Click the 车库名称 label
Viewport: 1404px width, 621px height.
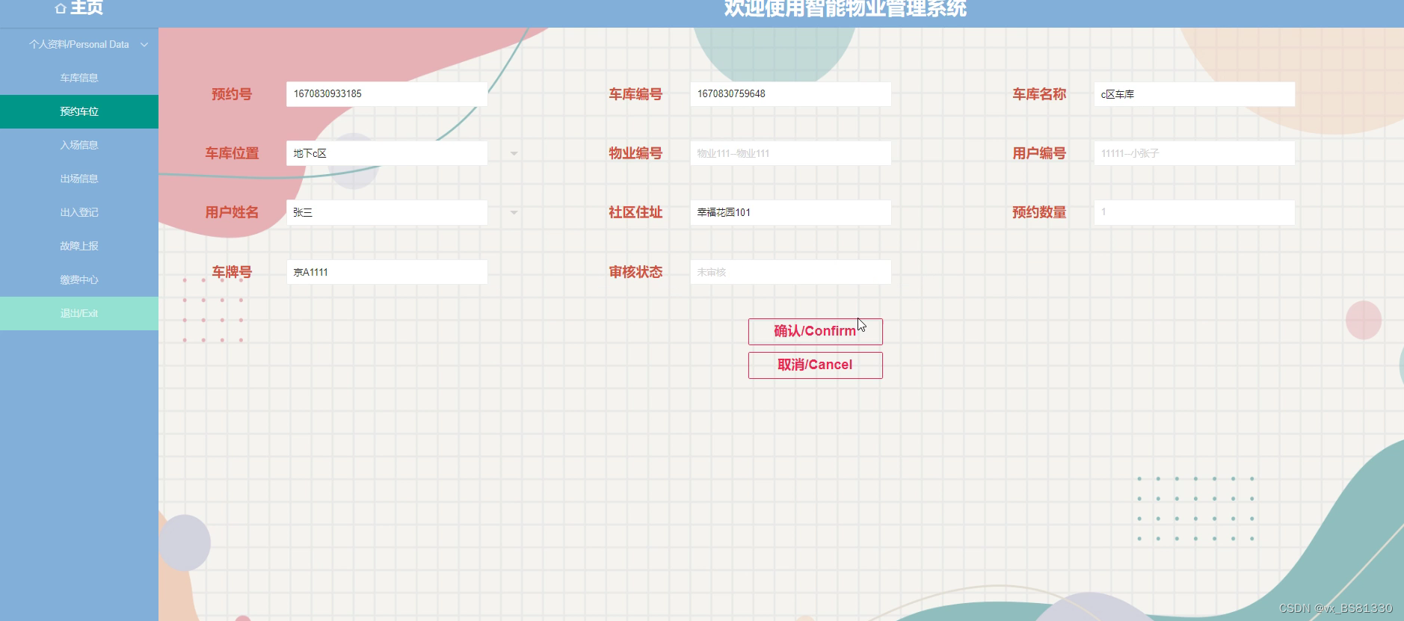1039,94
